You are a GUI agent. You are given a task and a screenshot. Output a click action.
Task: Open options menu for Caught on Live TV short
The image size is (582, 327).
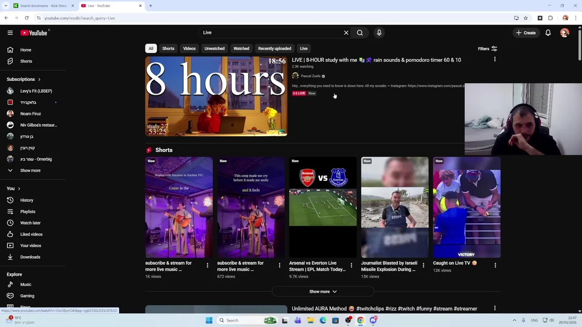click(495, 265)
